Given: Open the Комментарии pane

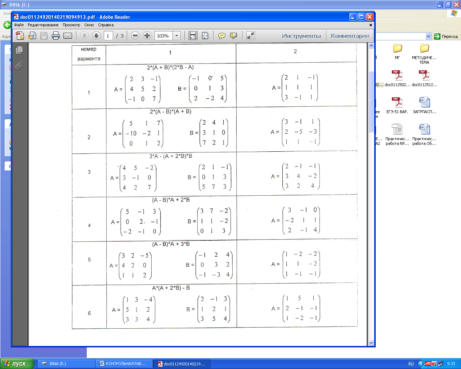Looking at the screenshot, I should [350, 36].
